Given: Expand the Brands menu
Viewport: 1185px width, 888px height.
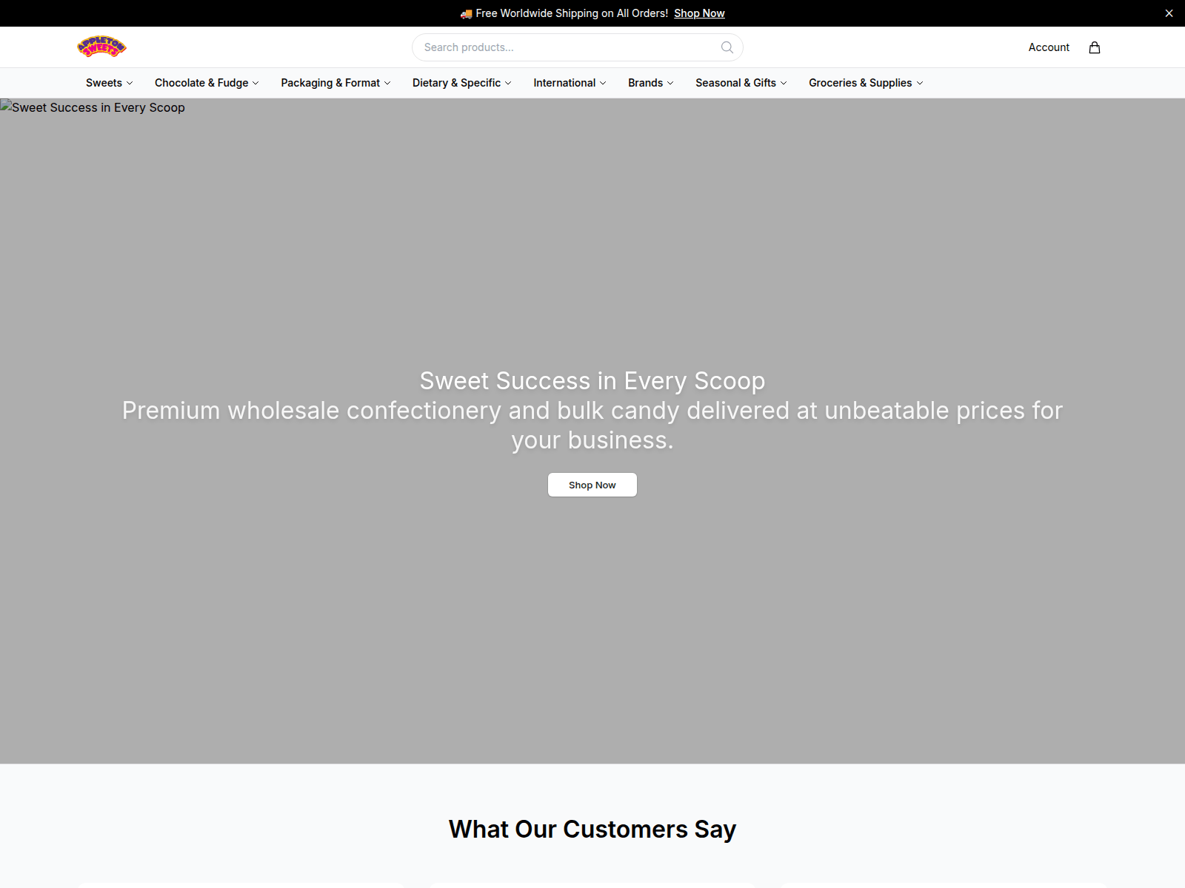Looking at the screenshot, I should click(651, 83).
